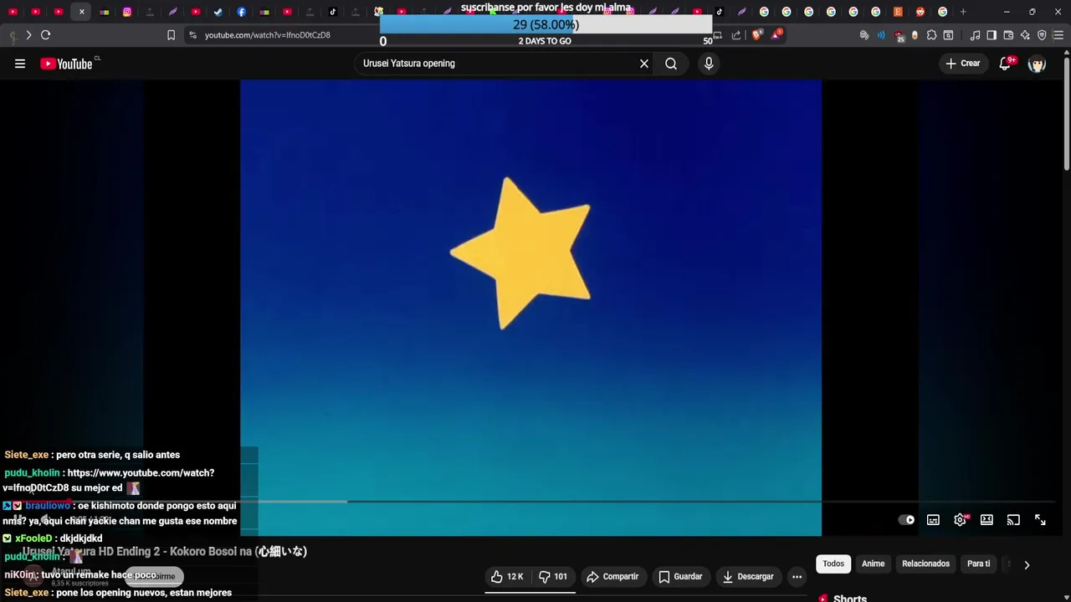Toggle the browser sidebar panel
The width and height of the screenshot is (1071, 602).
pyautogui.click(x=992, y=35)
